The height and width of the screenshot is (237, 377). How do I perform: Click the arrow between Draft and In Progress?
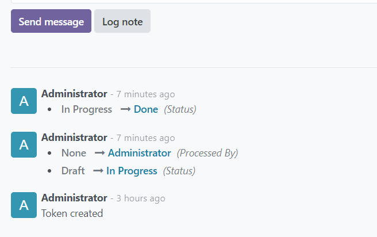[97, 171]
